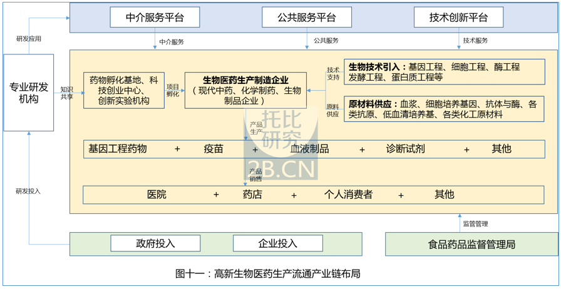Screen dimensions: 561x289
Task: Click the 中介服务平台 box
Action: tap(155, 18)
